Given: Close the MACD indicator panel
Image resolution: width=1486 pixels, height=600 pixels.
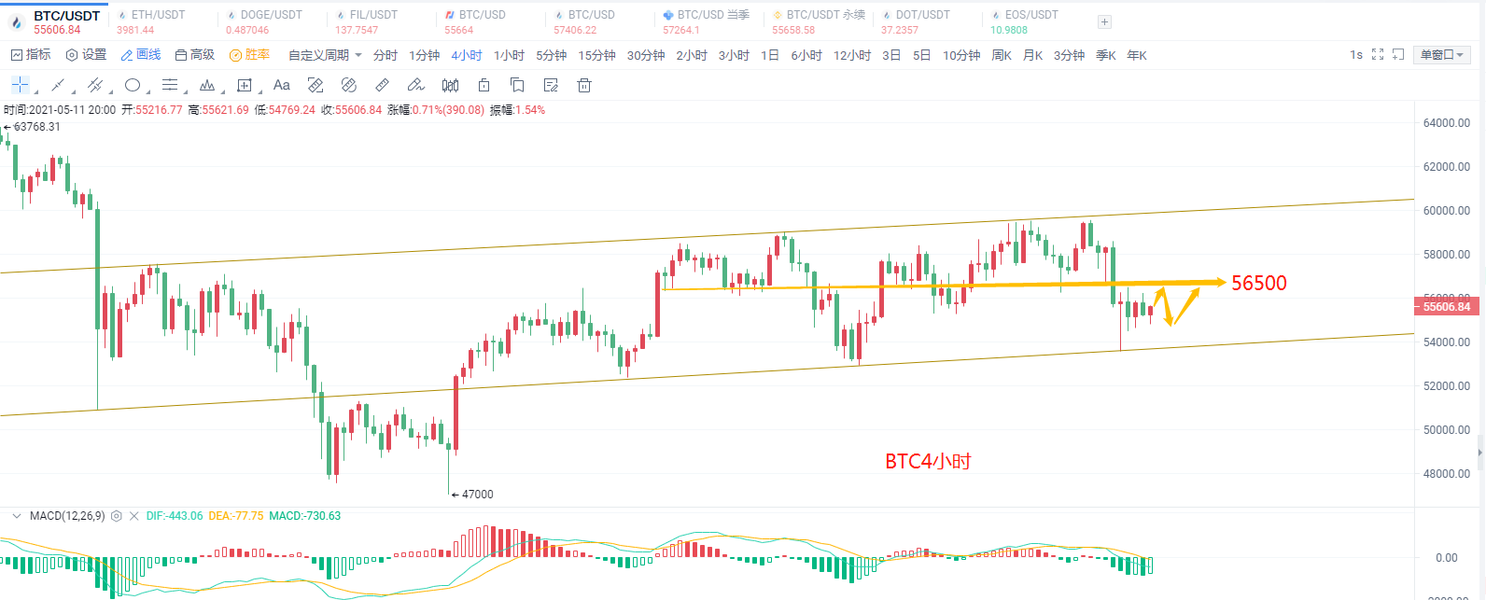Looking at the screenshot, I should (134, 516).
